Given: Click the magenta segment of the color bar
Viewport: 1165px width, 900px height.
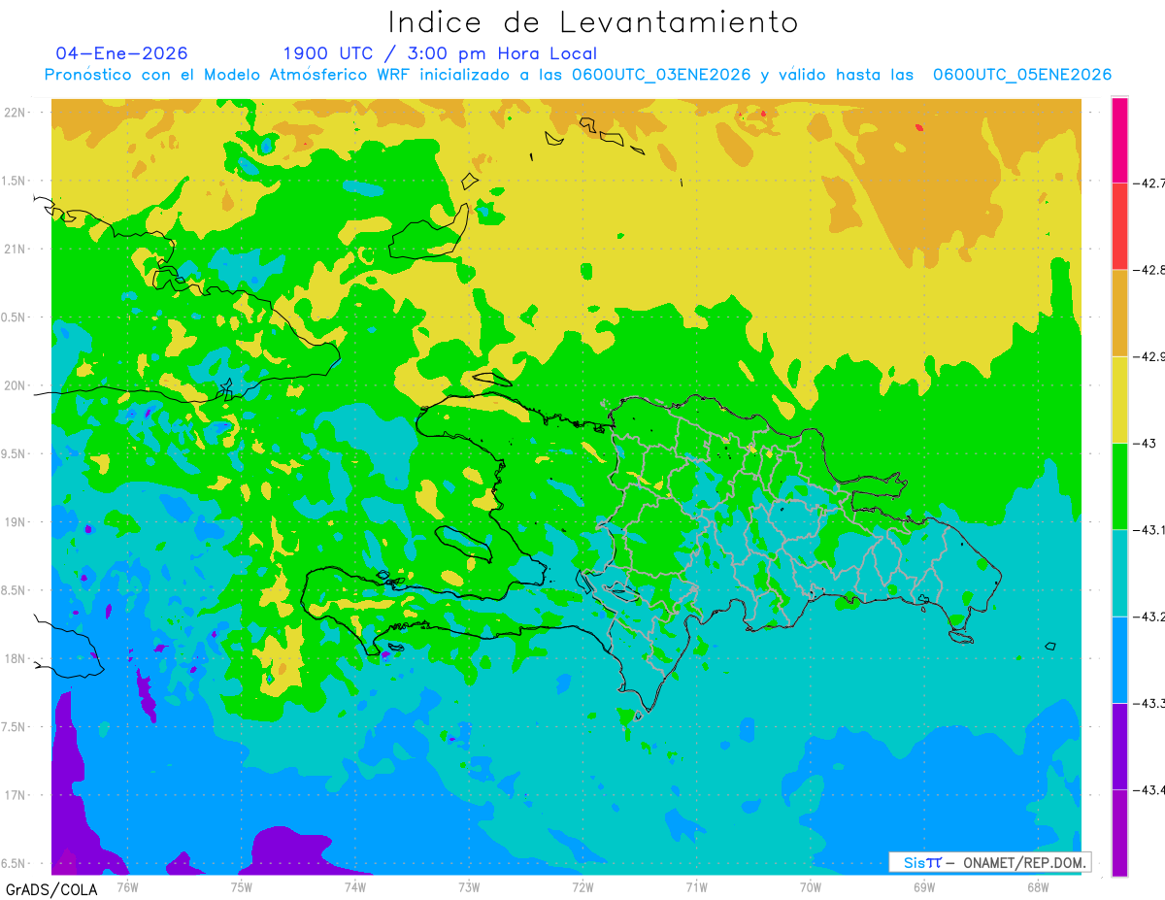Looking at the screenshot, I should click(x=1119, y=140).
